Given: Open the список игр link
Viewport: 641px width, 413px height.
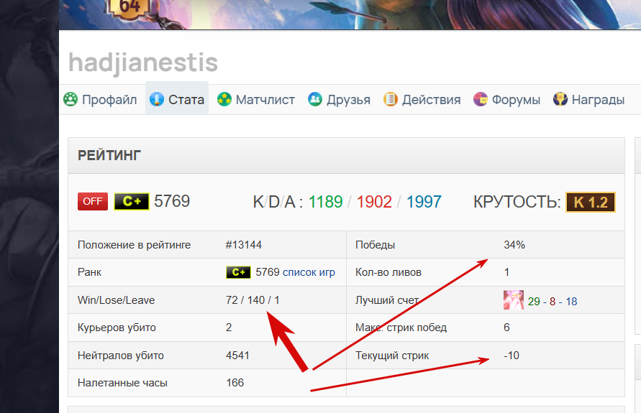Looking at the screenshot, I should coord(309,272).
